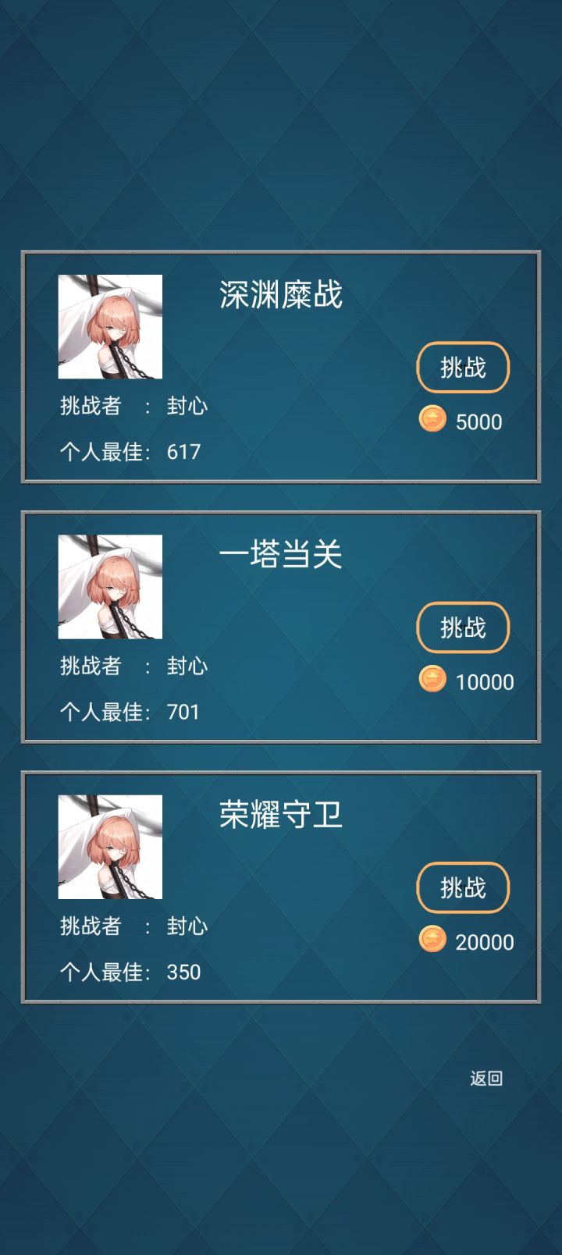Select the 一塔当关 title
The image size is (562, 1255).
pos(280,555)
